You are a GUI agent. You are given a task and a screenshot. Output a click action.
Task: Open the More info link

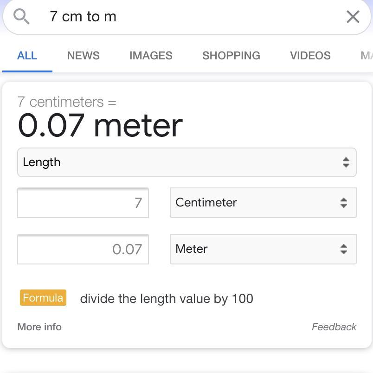pyautogui.click(x=39, y=327)
